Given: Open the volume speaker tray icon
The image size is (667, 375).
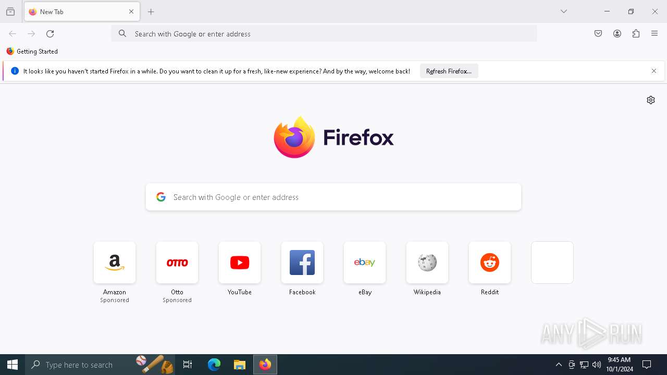Looking at the screenshot, I should [597, 365].
